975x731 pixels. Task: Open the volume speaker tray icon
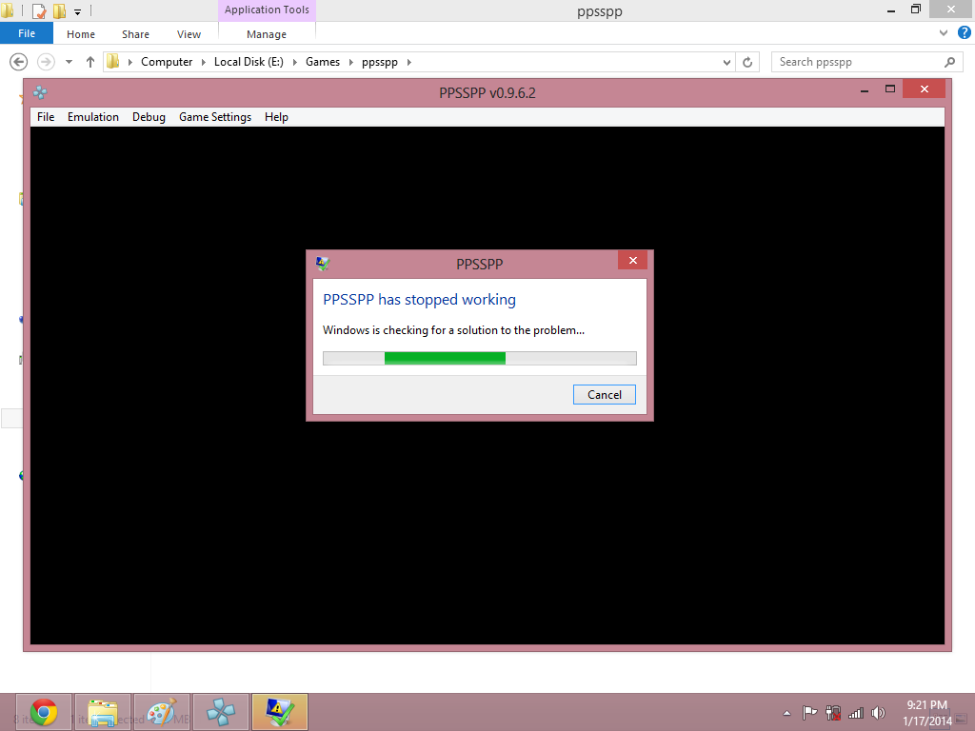pos(878,713)
